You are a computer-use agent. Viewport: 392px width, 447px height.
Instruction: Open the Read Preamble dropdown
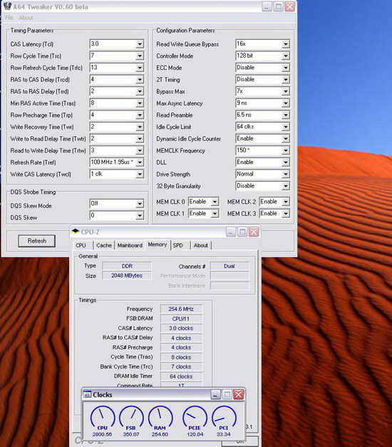coord(285,115)
